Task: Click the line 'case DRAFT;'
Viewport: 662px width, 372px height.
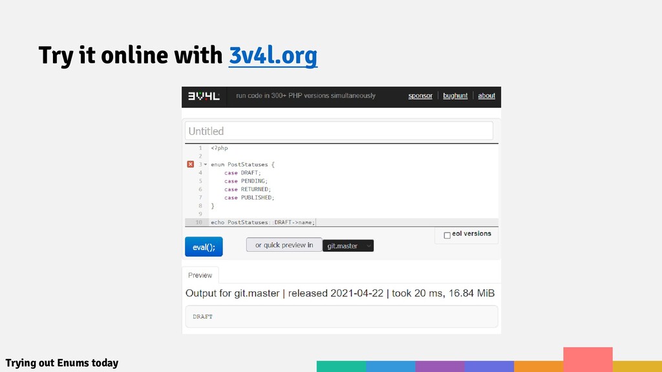Action: click(242, 173)
